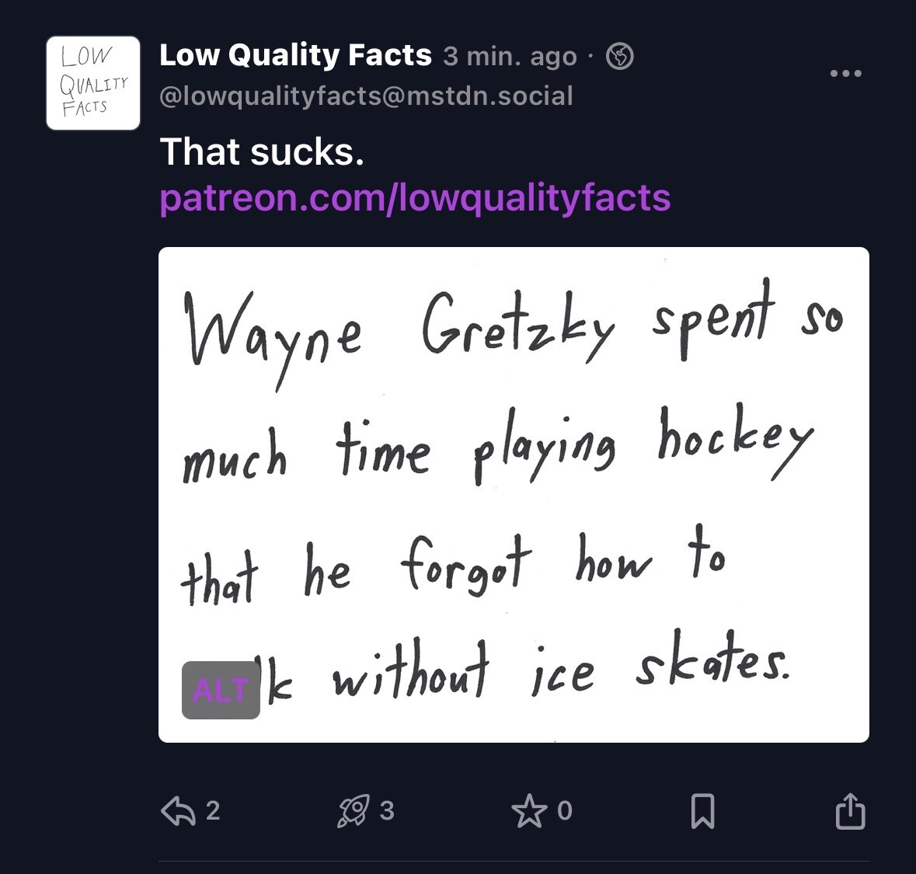Click the "3 min. ago" timestamp
The image size is (916, 874).
510,56
